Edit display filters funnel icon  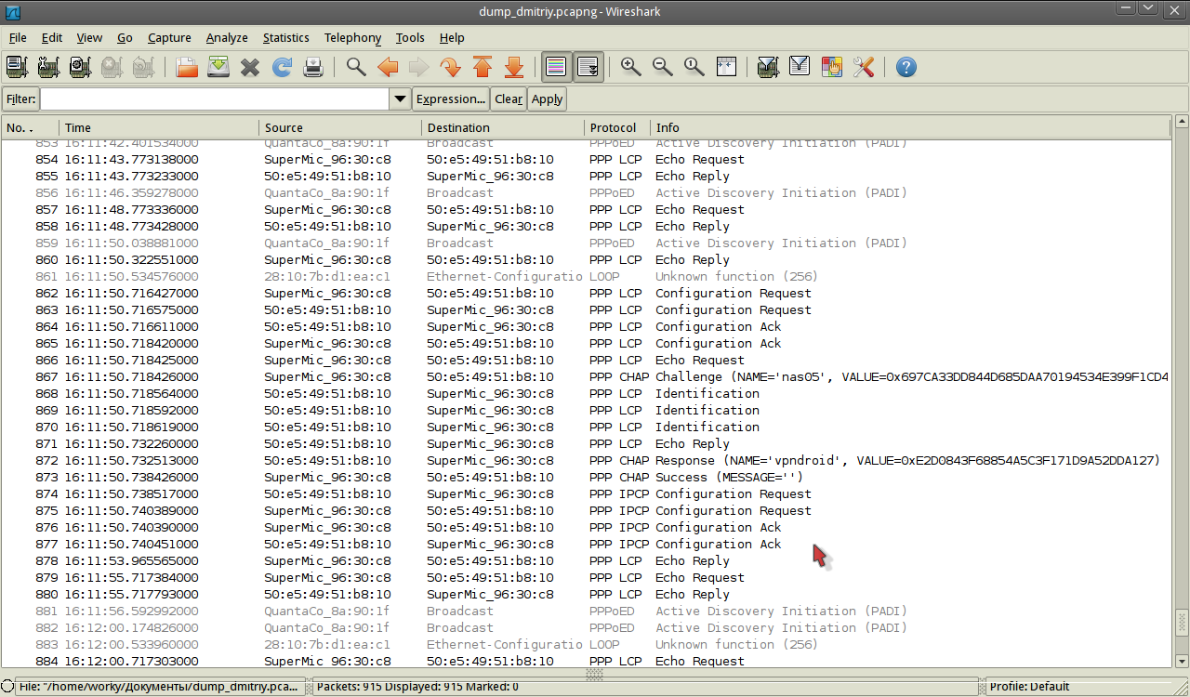800,67
